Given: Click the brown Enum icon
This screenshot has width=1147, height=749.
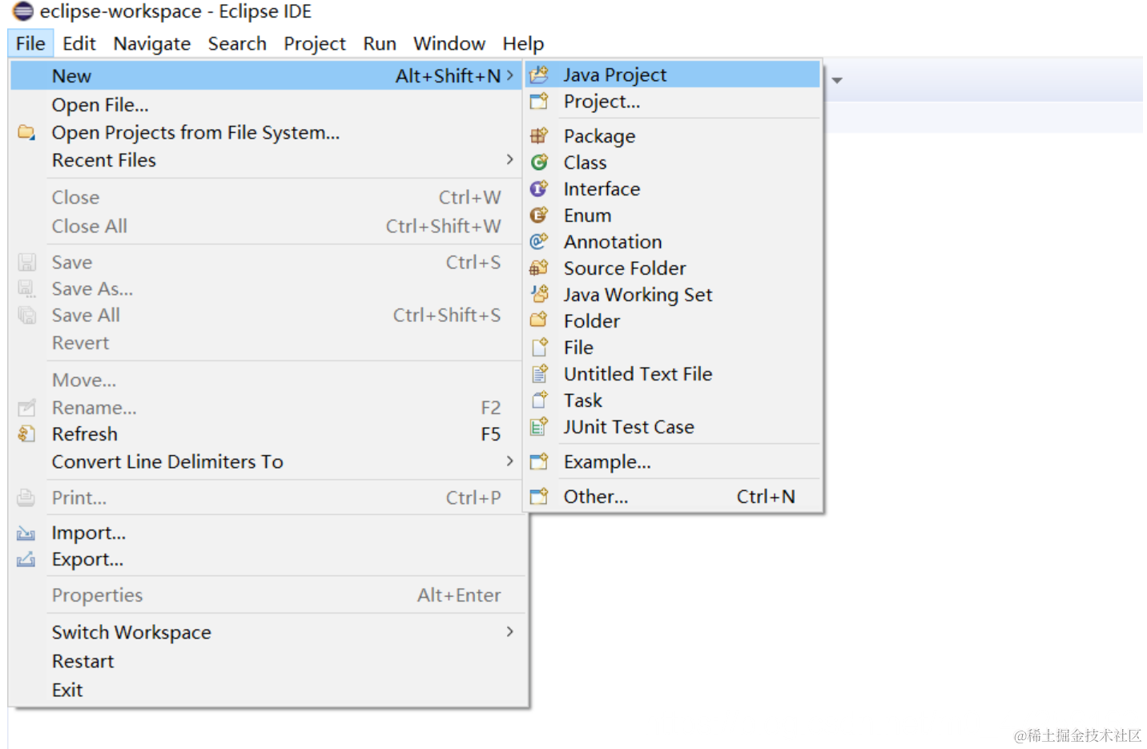Looking at the screenshot, I should tap(539, 215).
